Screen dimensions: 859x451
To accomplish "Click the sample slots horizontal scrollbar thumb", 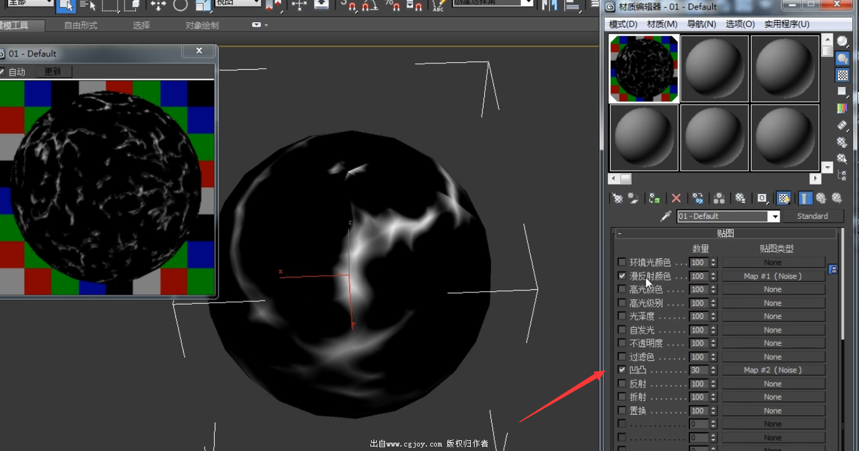I will pos(625,179).
